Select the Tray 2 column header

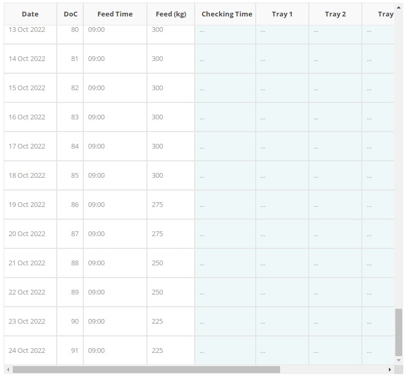point(335,14)
